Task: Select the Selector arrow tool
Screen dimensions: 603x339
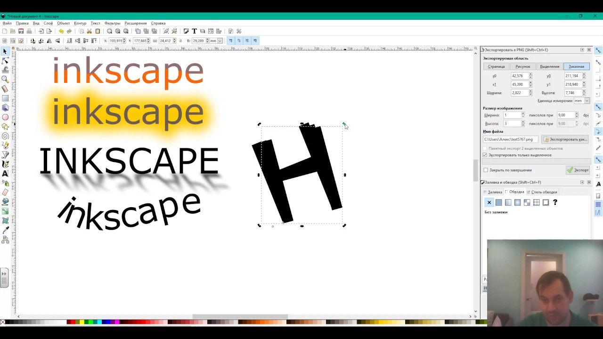Action: point(5,51)
